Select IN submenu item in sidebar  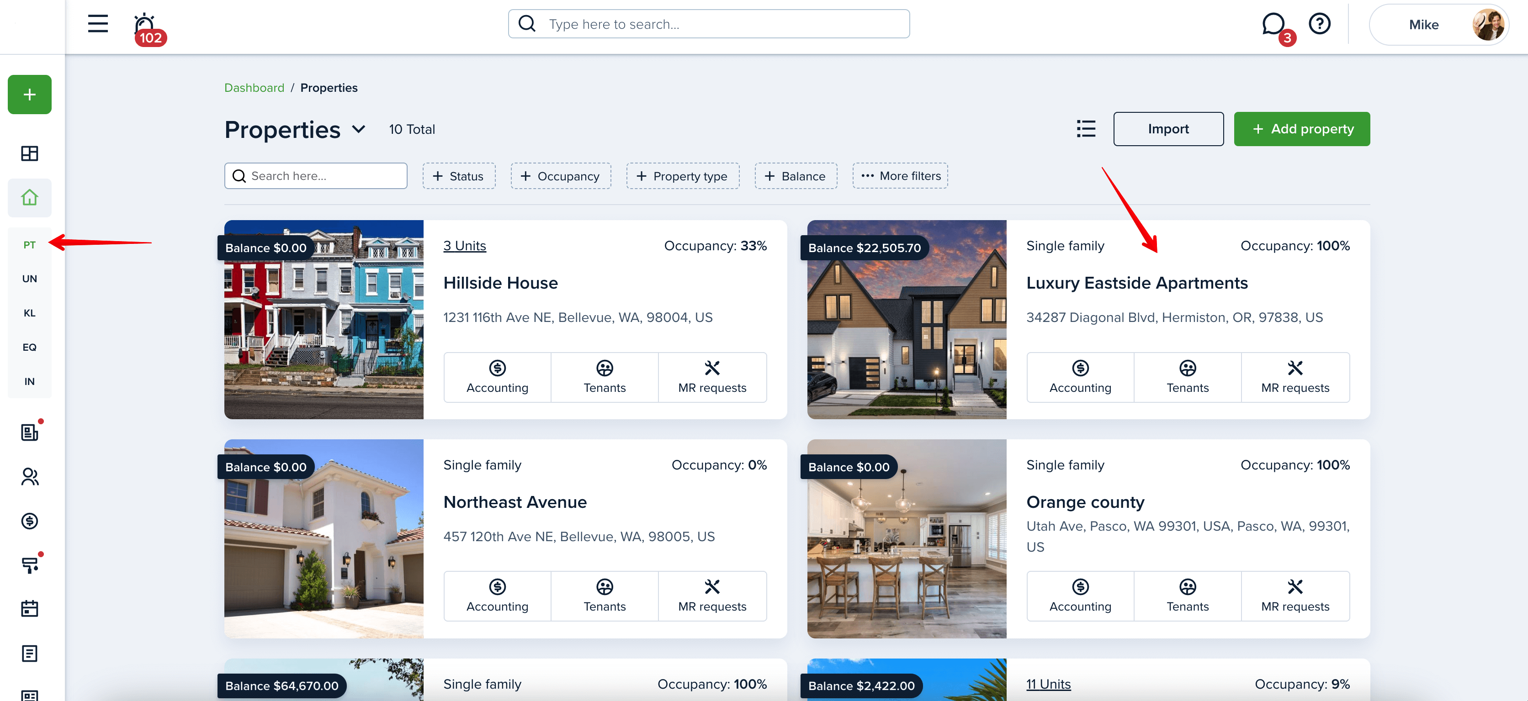pos(30,381)
